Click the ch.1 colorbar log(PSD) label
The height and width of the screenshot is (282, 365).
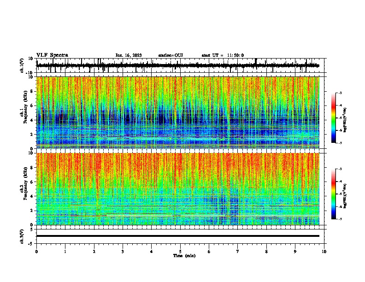tap(345, 120)
